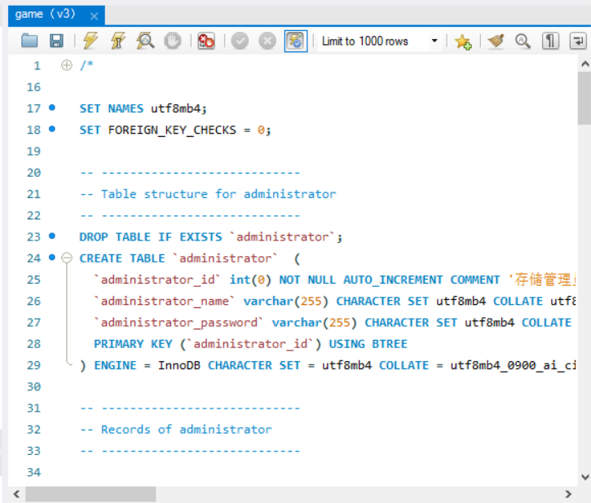The height and width of the screenshot is (503, 591).
Task: Click `administrator_password` column on line 27
Action: [x=179, y=323]
